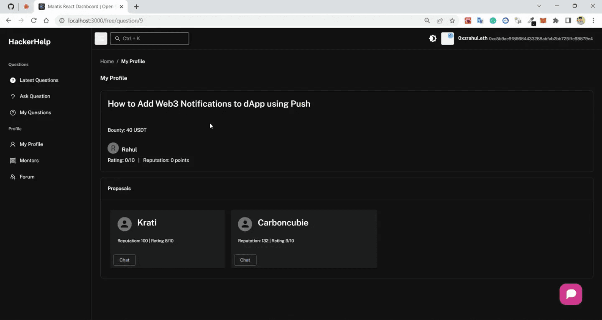Click the share page icon
The image size is (602, 320).
pyautogui.click(x=439, y=20)
